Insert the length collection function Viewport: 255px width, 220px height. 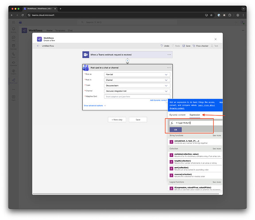[195, 162]
